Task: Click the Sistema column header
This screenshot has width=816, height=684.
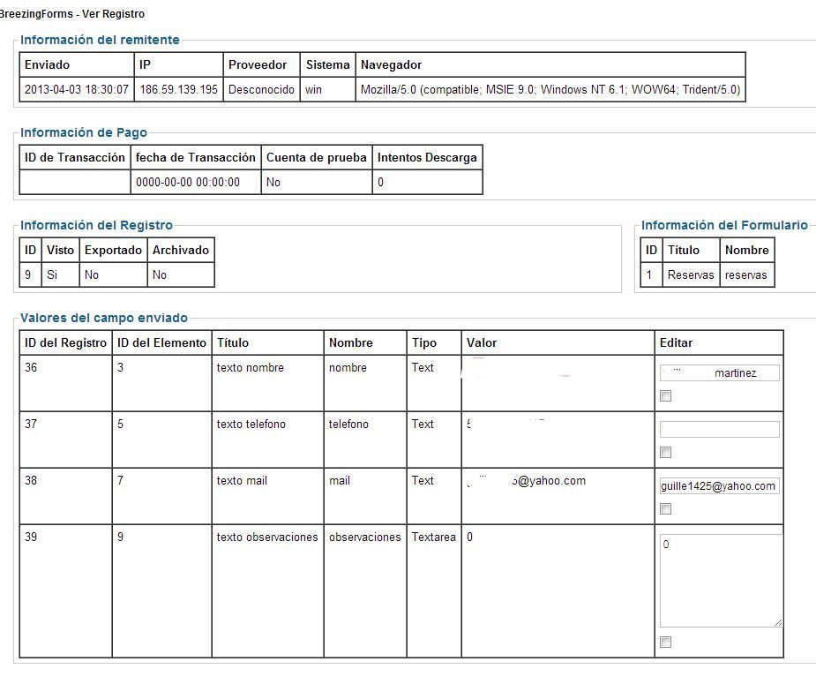Action: [328, 64]
